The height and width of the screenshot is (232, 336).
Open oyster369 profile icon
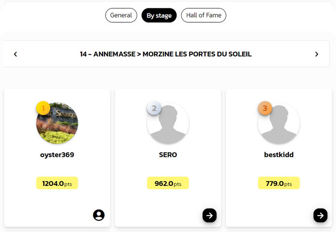pos(99,215)
